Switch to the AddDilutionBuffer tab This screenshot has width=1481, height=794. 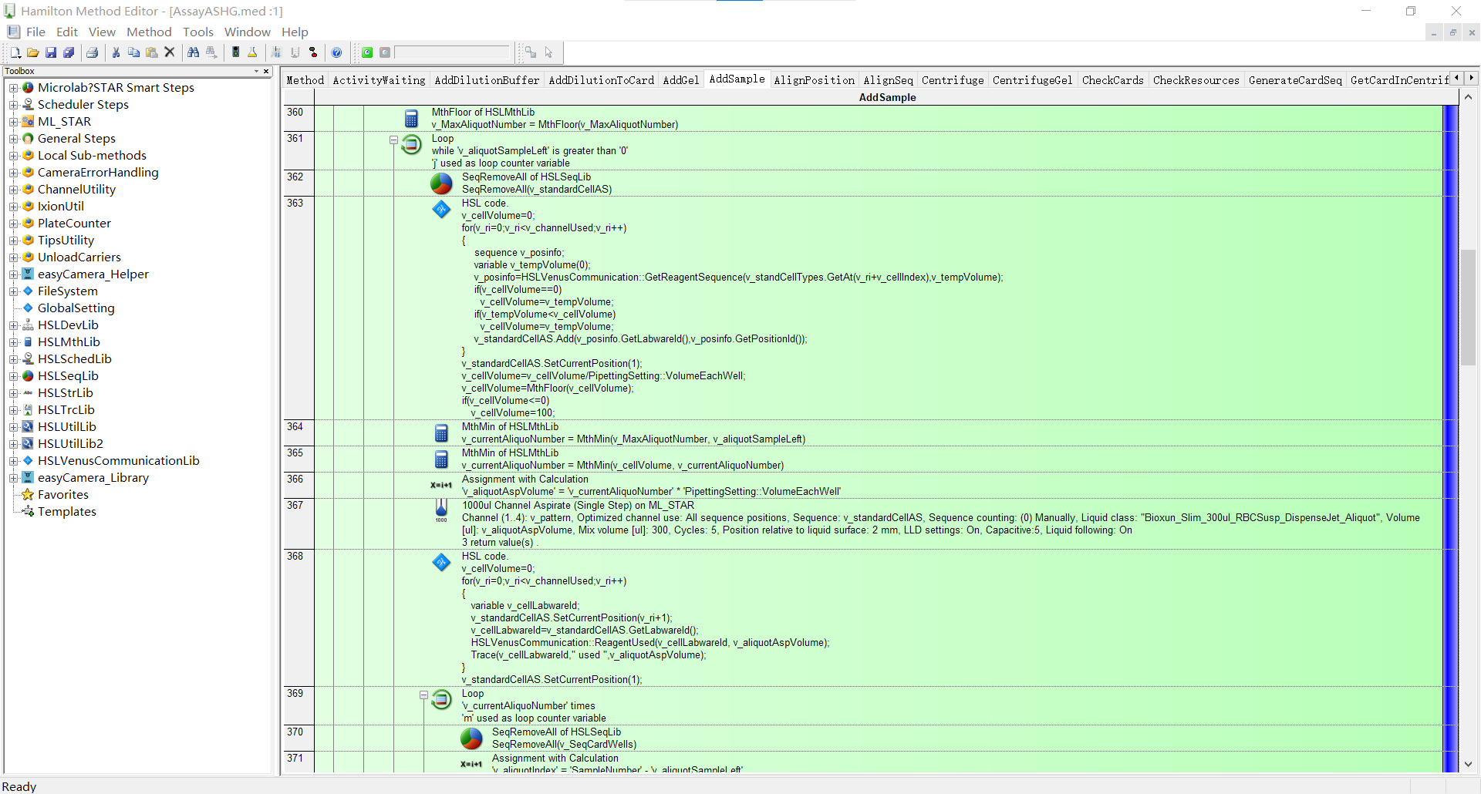[x=487, y=80]
